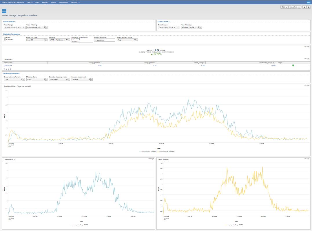This screenshot has width=312, height=231.
Task: Clear the stats mode Avg selection icon
Action: pos(135,40)
